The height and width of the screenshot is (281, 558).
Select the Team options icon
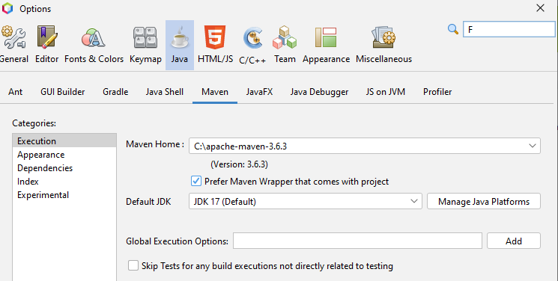285,45
